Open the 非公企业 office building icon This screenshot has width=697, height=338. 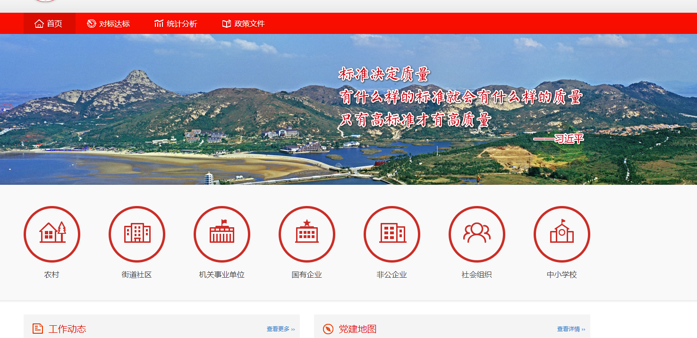tap(392, 234)
